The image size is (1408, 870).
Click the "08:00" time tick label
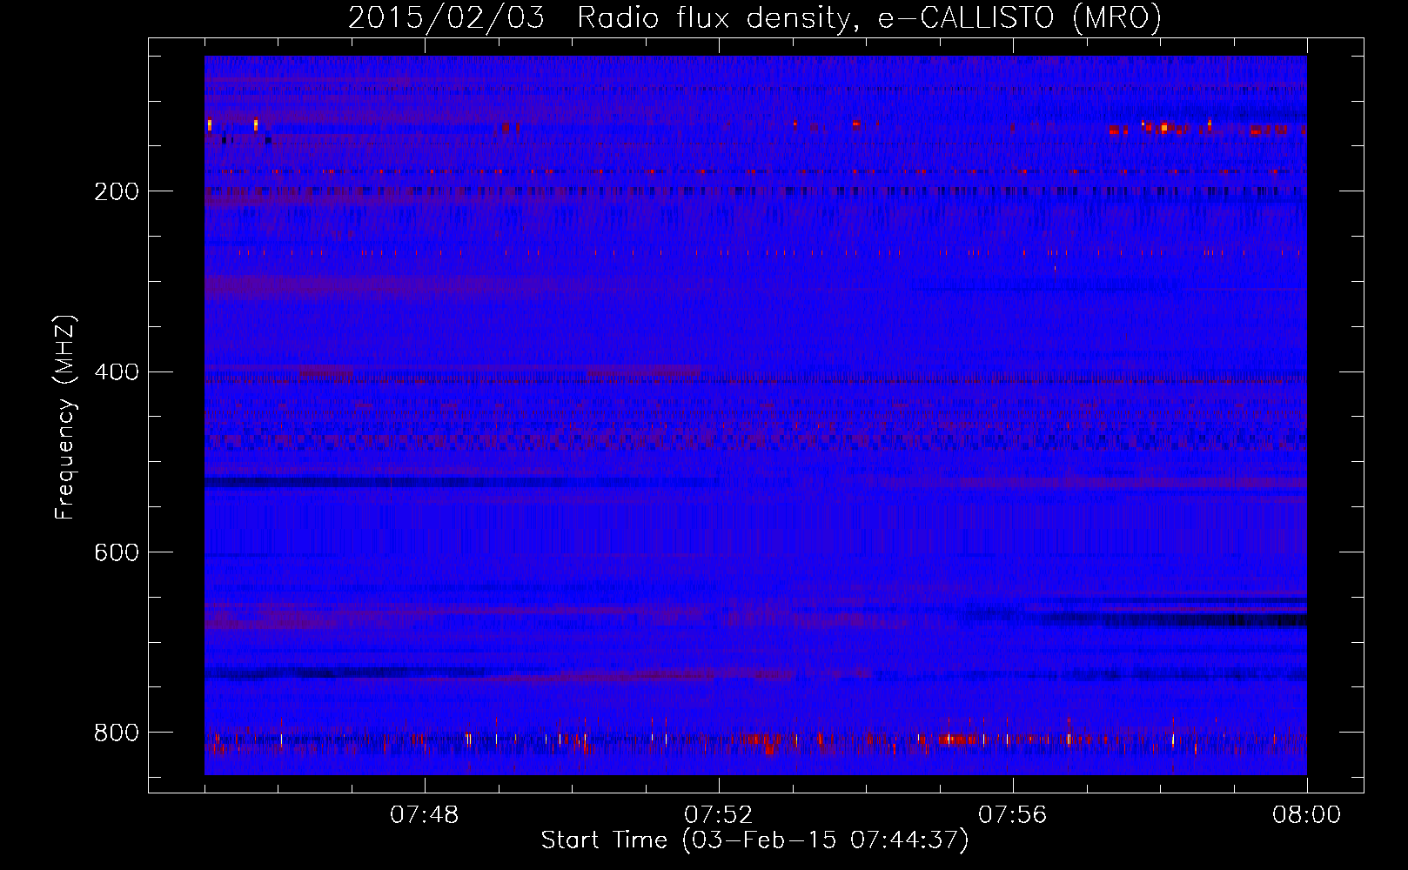1306,815
